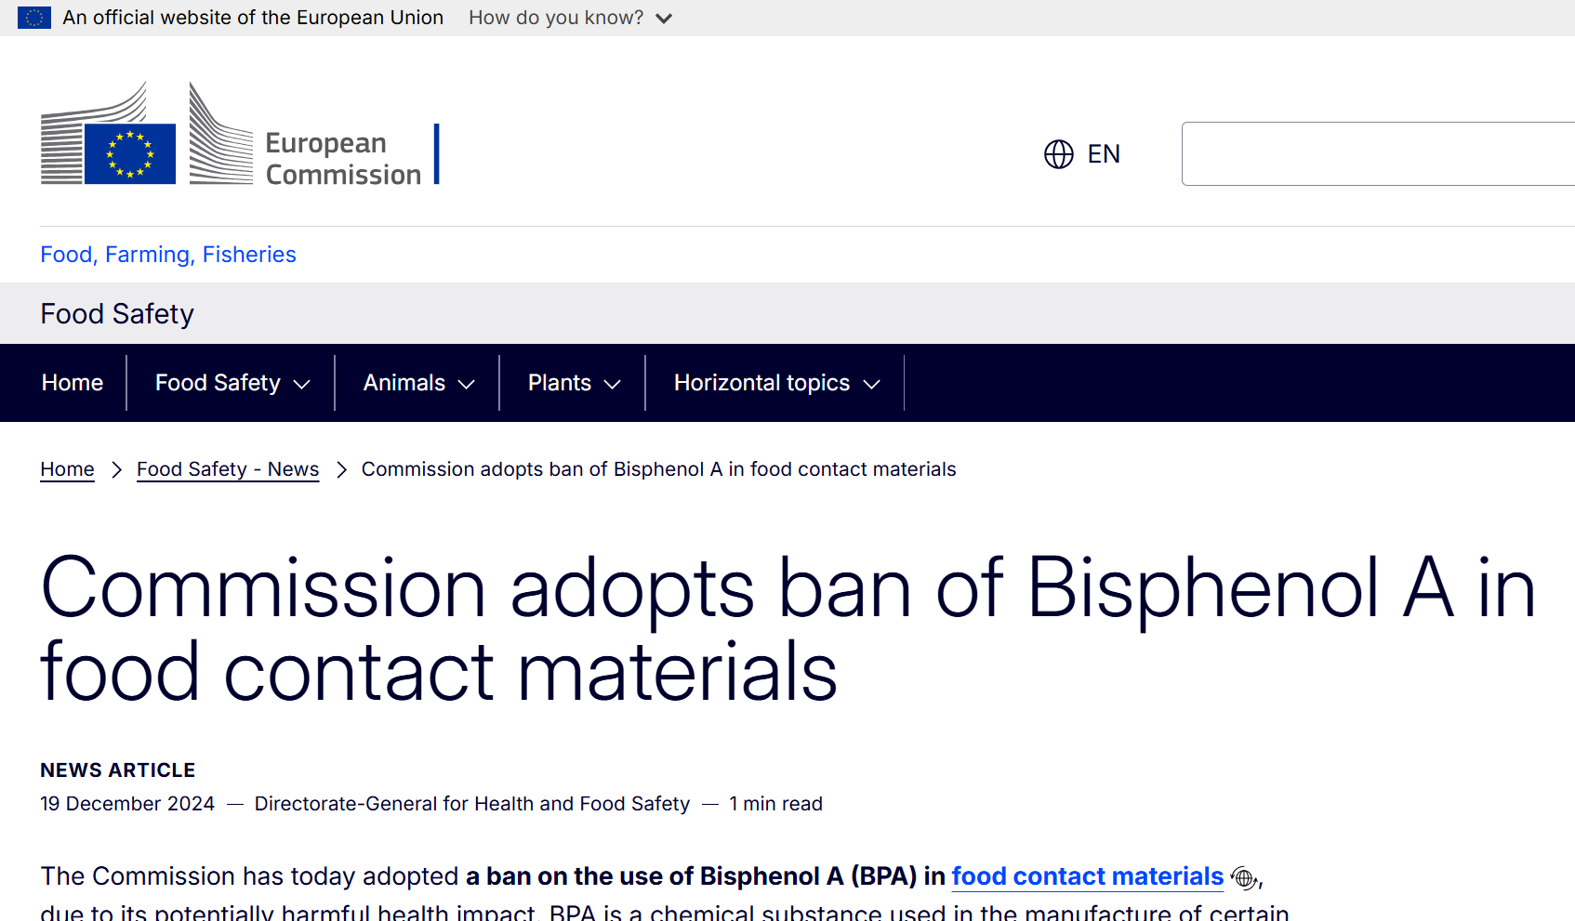Open the Plants dropdown menu
This screenshot has width=1575, height=921.
click(573, 383)
